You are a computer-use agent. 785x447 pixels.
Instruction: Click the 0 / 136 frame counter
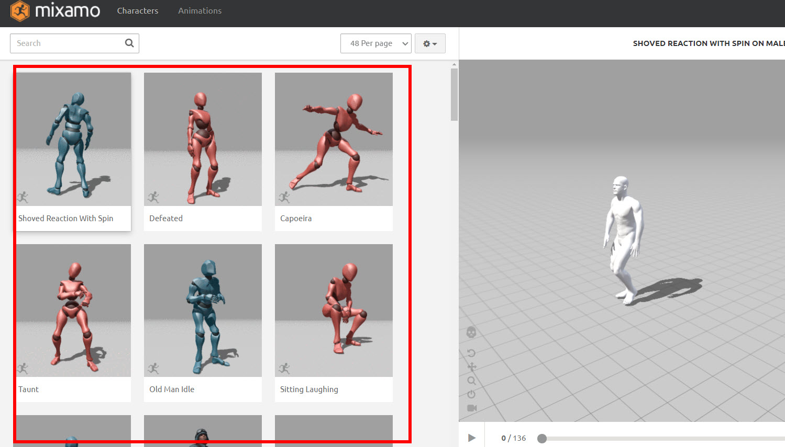(513, 438)
